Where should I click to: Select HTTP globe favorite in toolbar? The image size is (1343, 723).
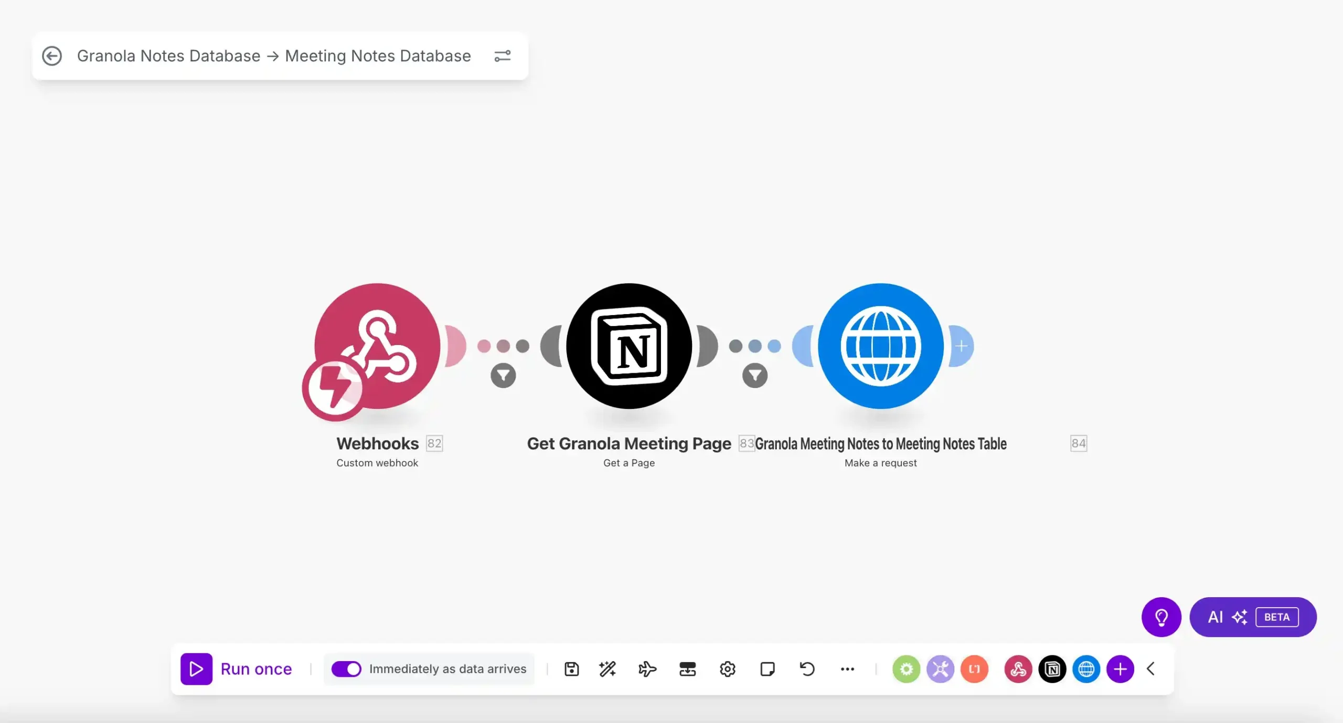pyautogui.click(x=1086, y=669)
